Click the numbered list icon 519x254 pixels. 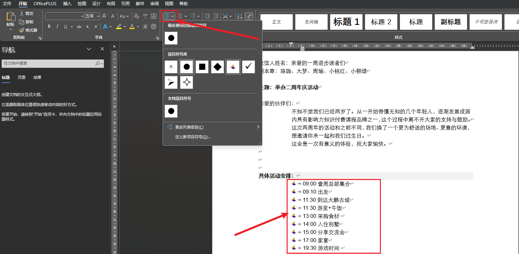(180, 16)
